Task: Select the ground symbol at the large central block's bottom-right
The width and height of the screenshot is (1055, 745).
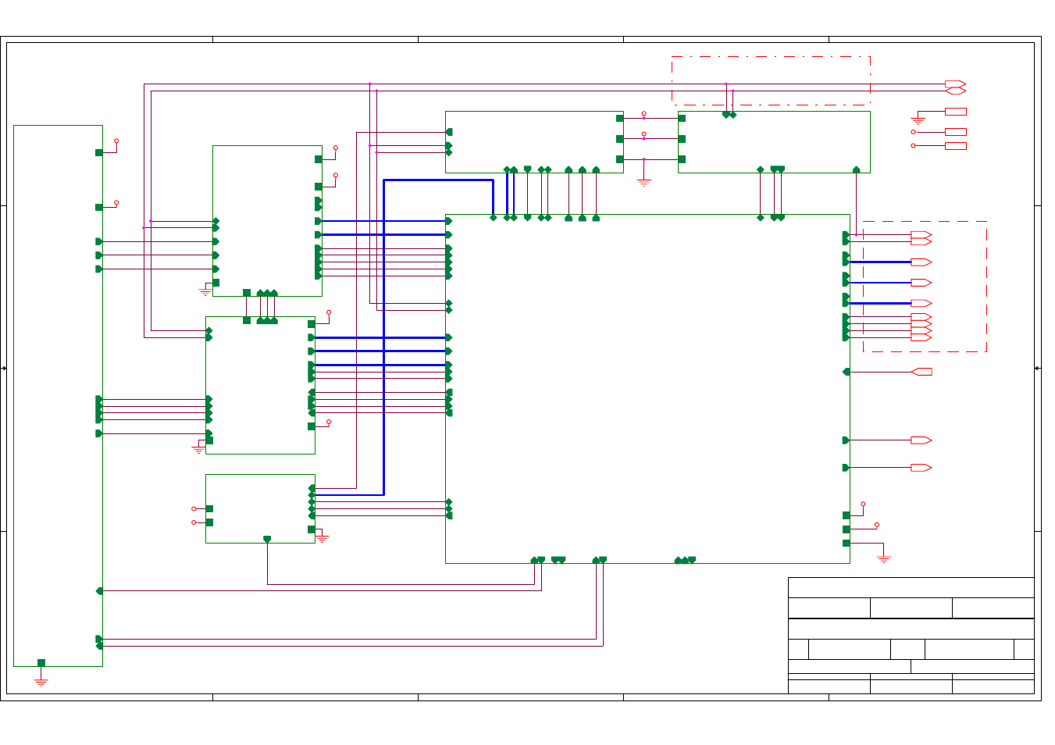Action: pos(883,559)
